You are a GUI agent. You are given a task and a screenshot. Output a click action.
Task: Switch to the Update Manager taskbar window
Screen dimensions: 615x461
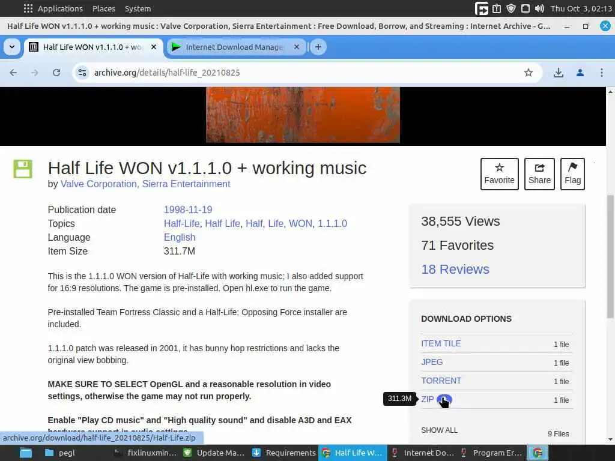pyautogui.click(x=214, y=453)
